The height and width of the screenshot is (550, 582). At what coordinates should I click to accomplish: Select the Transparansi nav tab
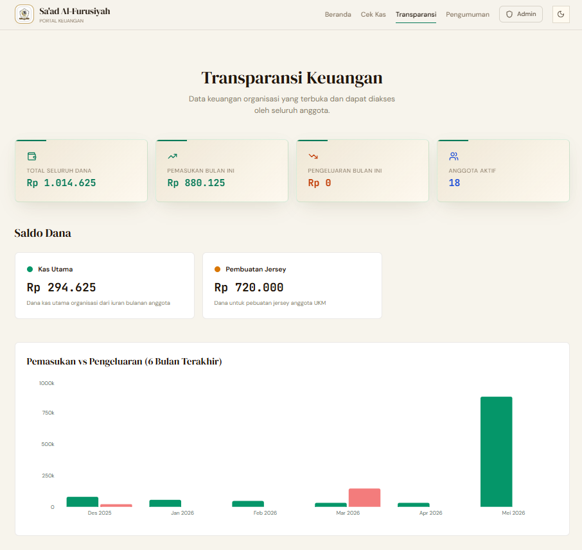416,15
